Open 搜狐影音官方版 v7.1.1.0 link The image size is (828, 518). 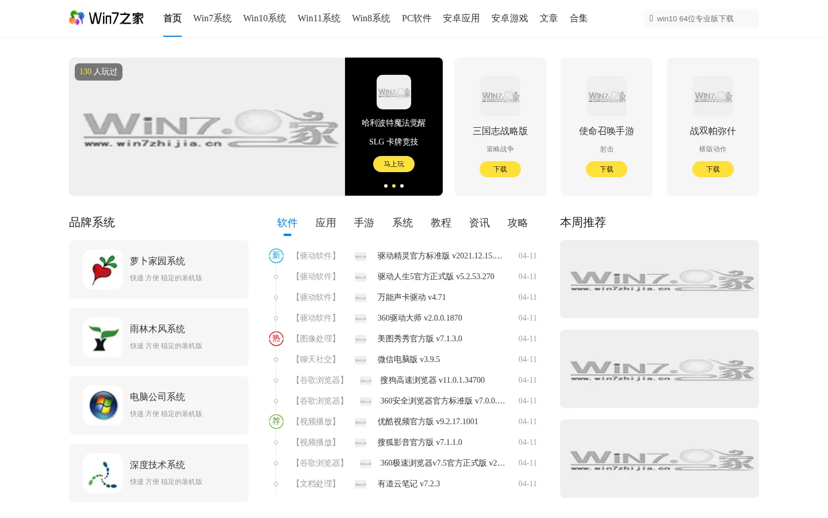420,442
